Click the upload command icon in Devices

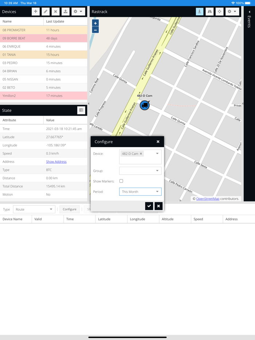pos(66,12)
